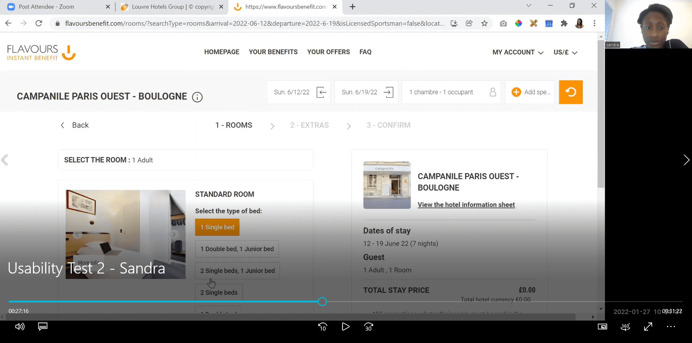This screenshot has height=343, width=692.
Task: Click the share page icon in address bar
Action: coord(469,23)
